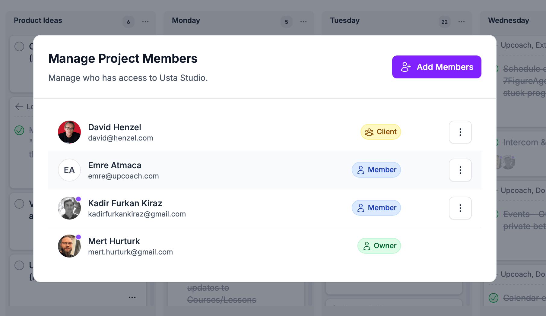This screenshot has width=546, height=316.
Task: Open options menu for Kadir Furkan Kiraz
Action: coord(460,208)
